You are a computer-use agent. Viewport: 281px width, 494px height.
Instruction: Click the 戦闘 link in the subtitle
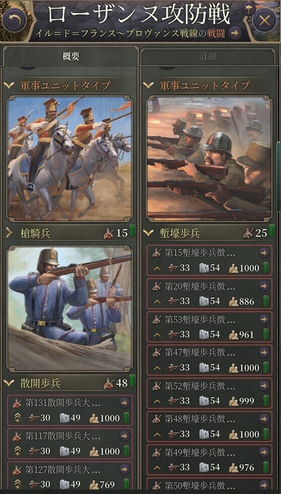tap(216, 34)
